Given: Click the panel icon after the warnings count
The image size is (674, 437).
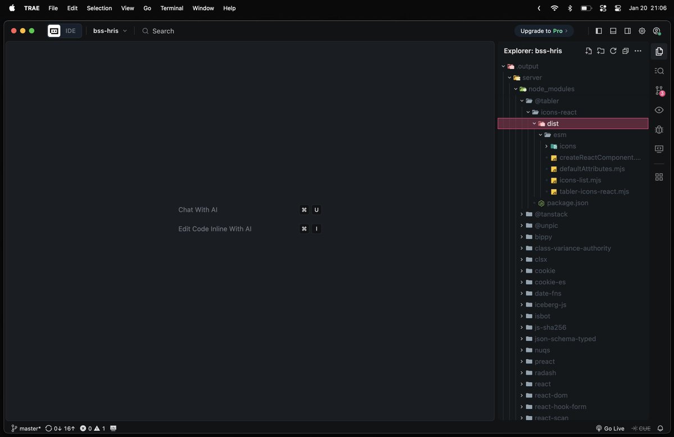Looking at the screenshot, I should coord(113,429).
